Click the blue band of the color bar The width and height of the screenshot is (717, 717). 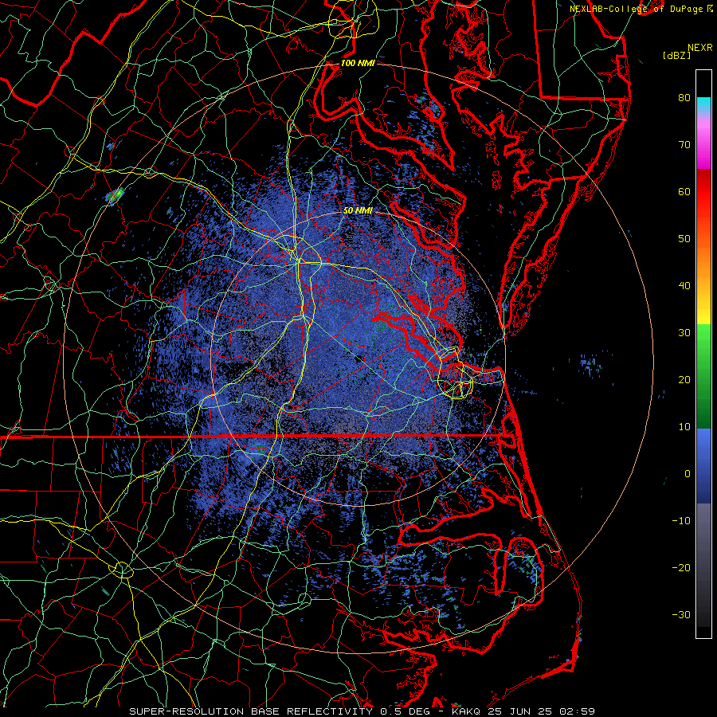(703, 466)
